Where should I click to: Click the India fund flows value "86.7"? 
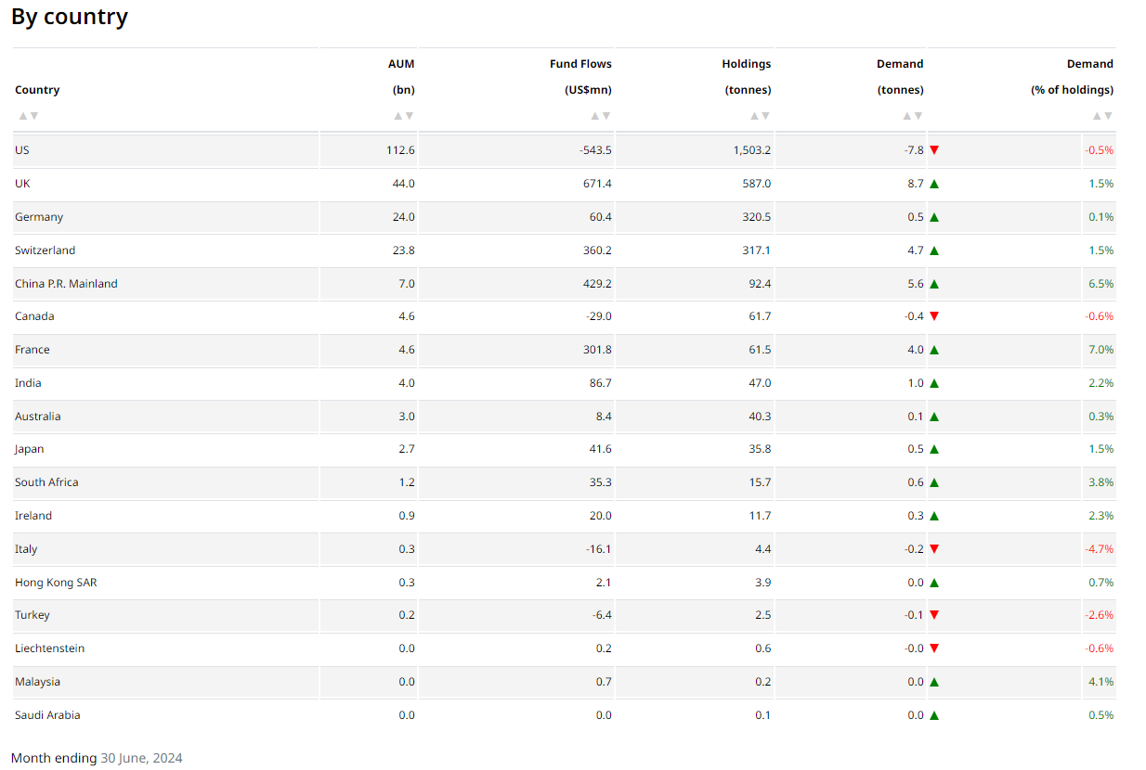601,383
